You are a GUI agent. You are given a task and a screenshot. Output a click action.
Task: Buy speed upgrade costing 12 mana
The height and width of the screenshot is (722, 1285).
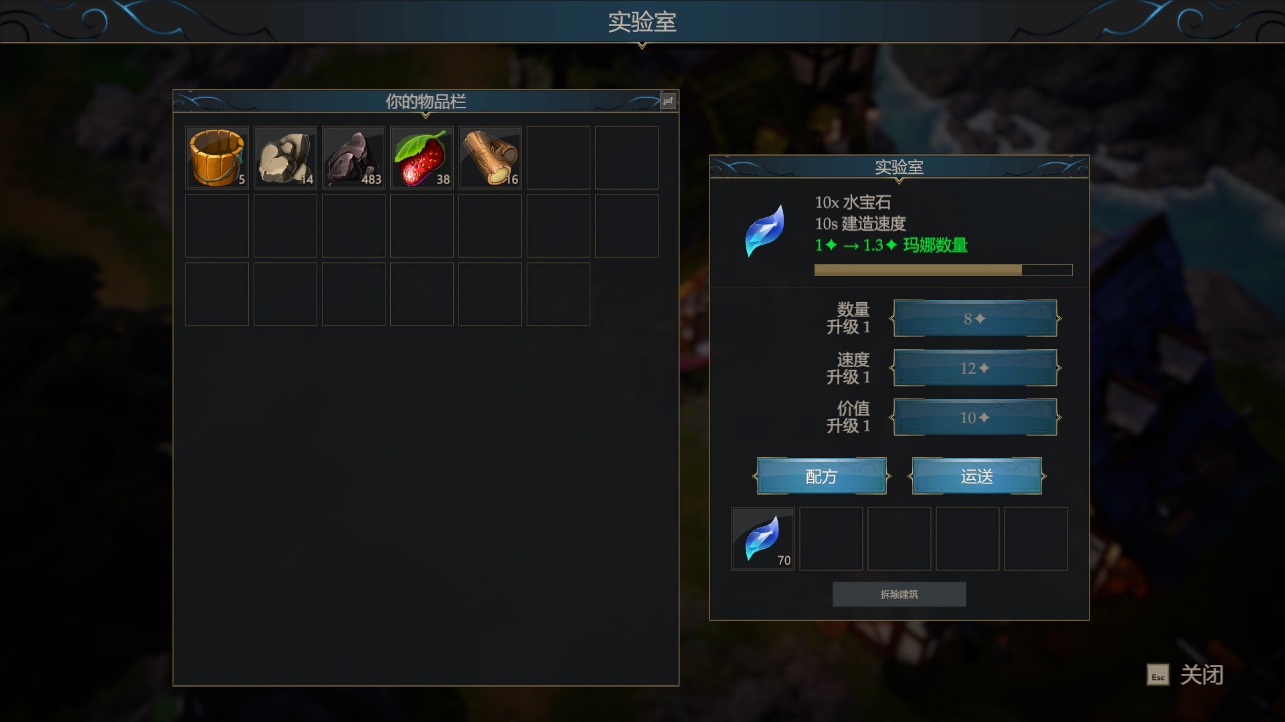975,368
